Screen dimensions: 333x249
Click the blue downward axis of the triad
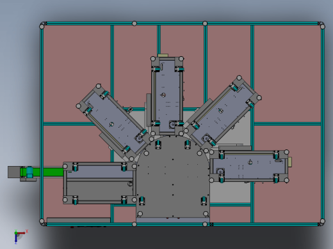click(16, 239)
